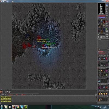Click the red combat mode indicator
This screenshot has height=109, width=109.
pyautogui.click(x=107, y=21)
